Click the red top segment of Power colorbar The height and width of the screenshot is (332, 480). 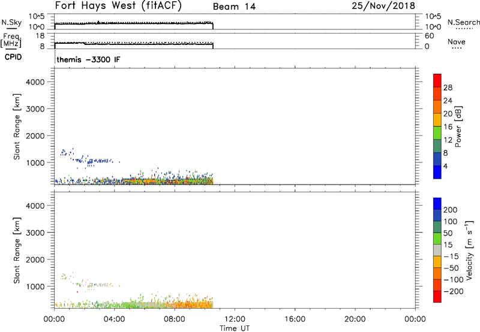437,80
